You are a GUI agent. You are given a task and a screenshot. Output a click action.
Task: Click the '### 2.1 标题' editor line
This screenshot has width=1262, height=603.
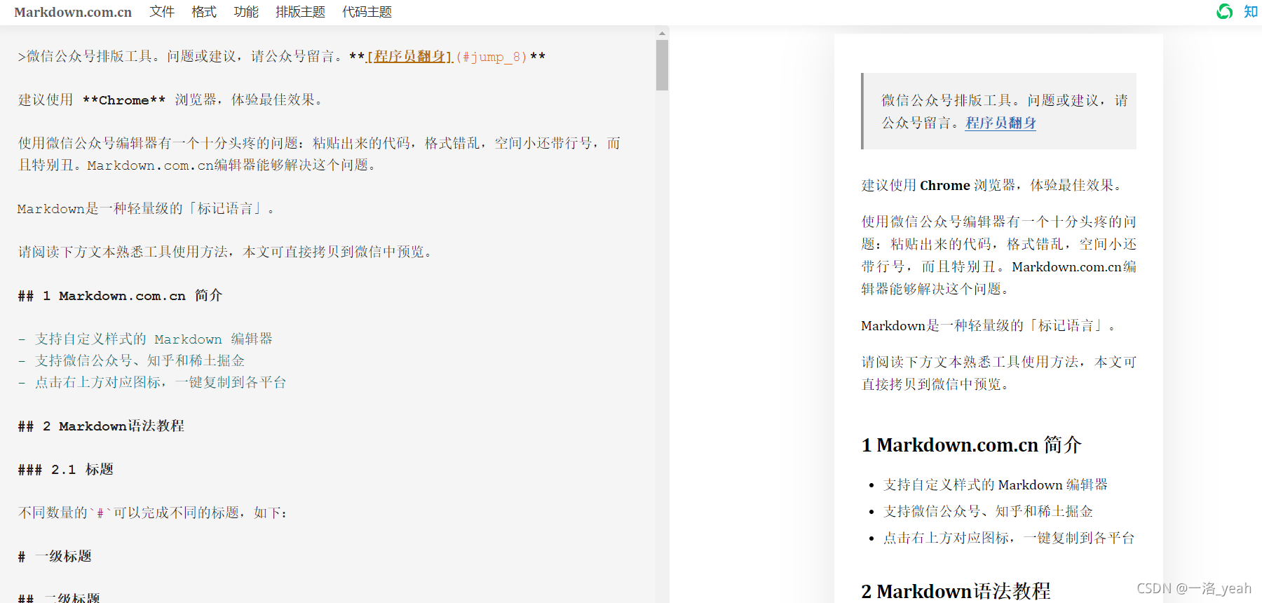(x=66, y=470)
